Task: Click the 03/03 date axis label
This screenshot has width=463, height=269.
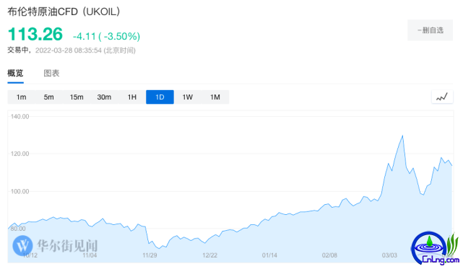Action: 389,255
